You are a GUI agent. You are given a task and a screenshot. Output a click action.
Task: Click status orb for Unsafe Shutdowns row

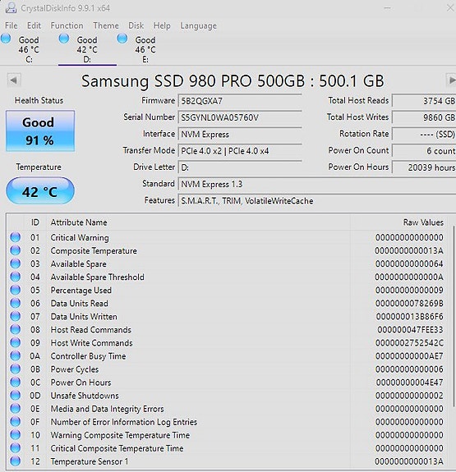click(16, 395)
